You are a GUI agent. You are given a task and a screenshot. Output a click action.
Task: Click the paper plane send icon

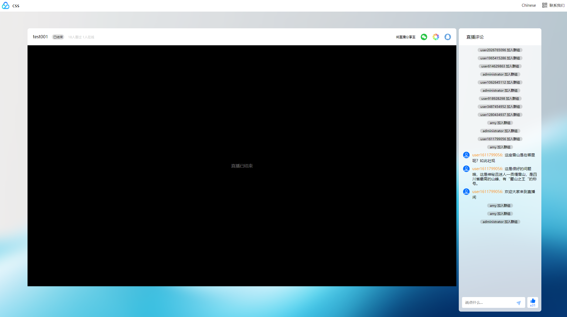[x=518, y=303]
